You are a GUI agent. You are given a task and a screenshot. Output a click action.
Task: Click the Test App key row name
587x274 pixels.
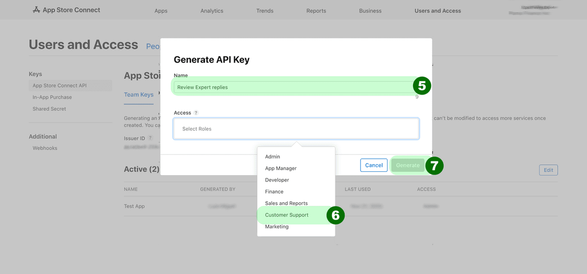[134, 206]
